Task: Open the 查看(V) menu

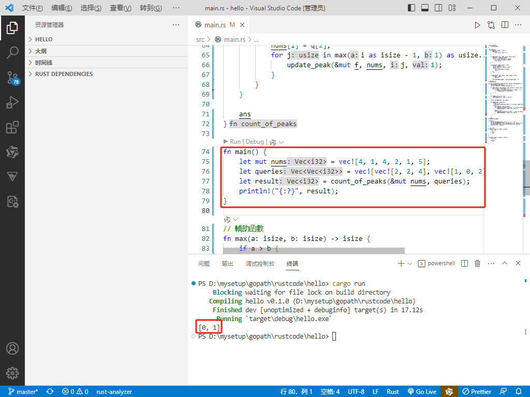Action: pos(121,8)
